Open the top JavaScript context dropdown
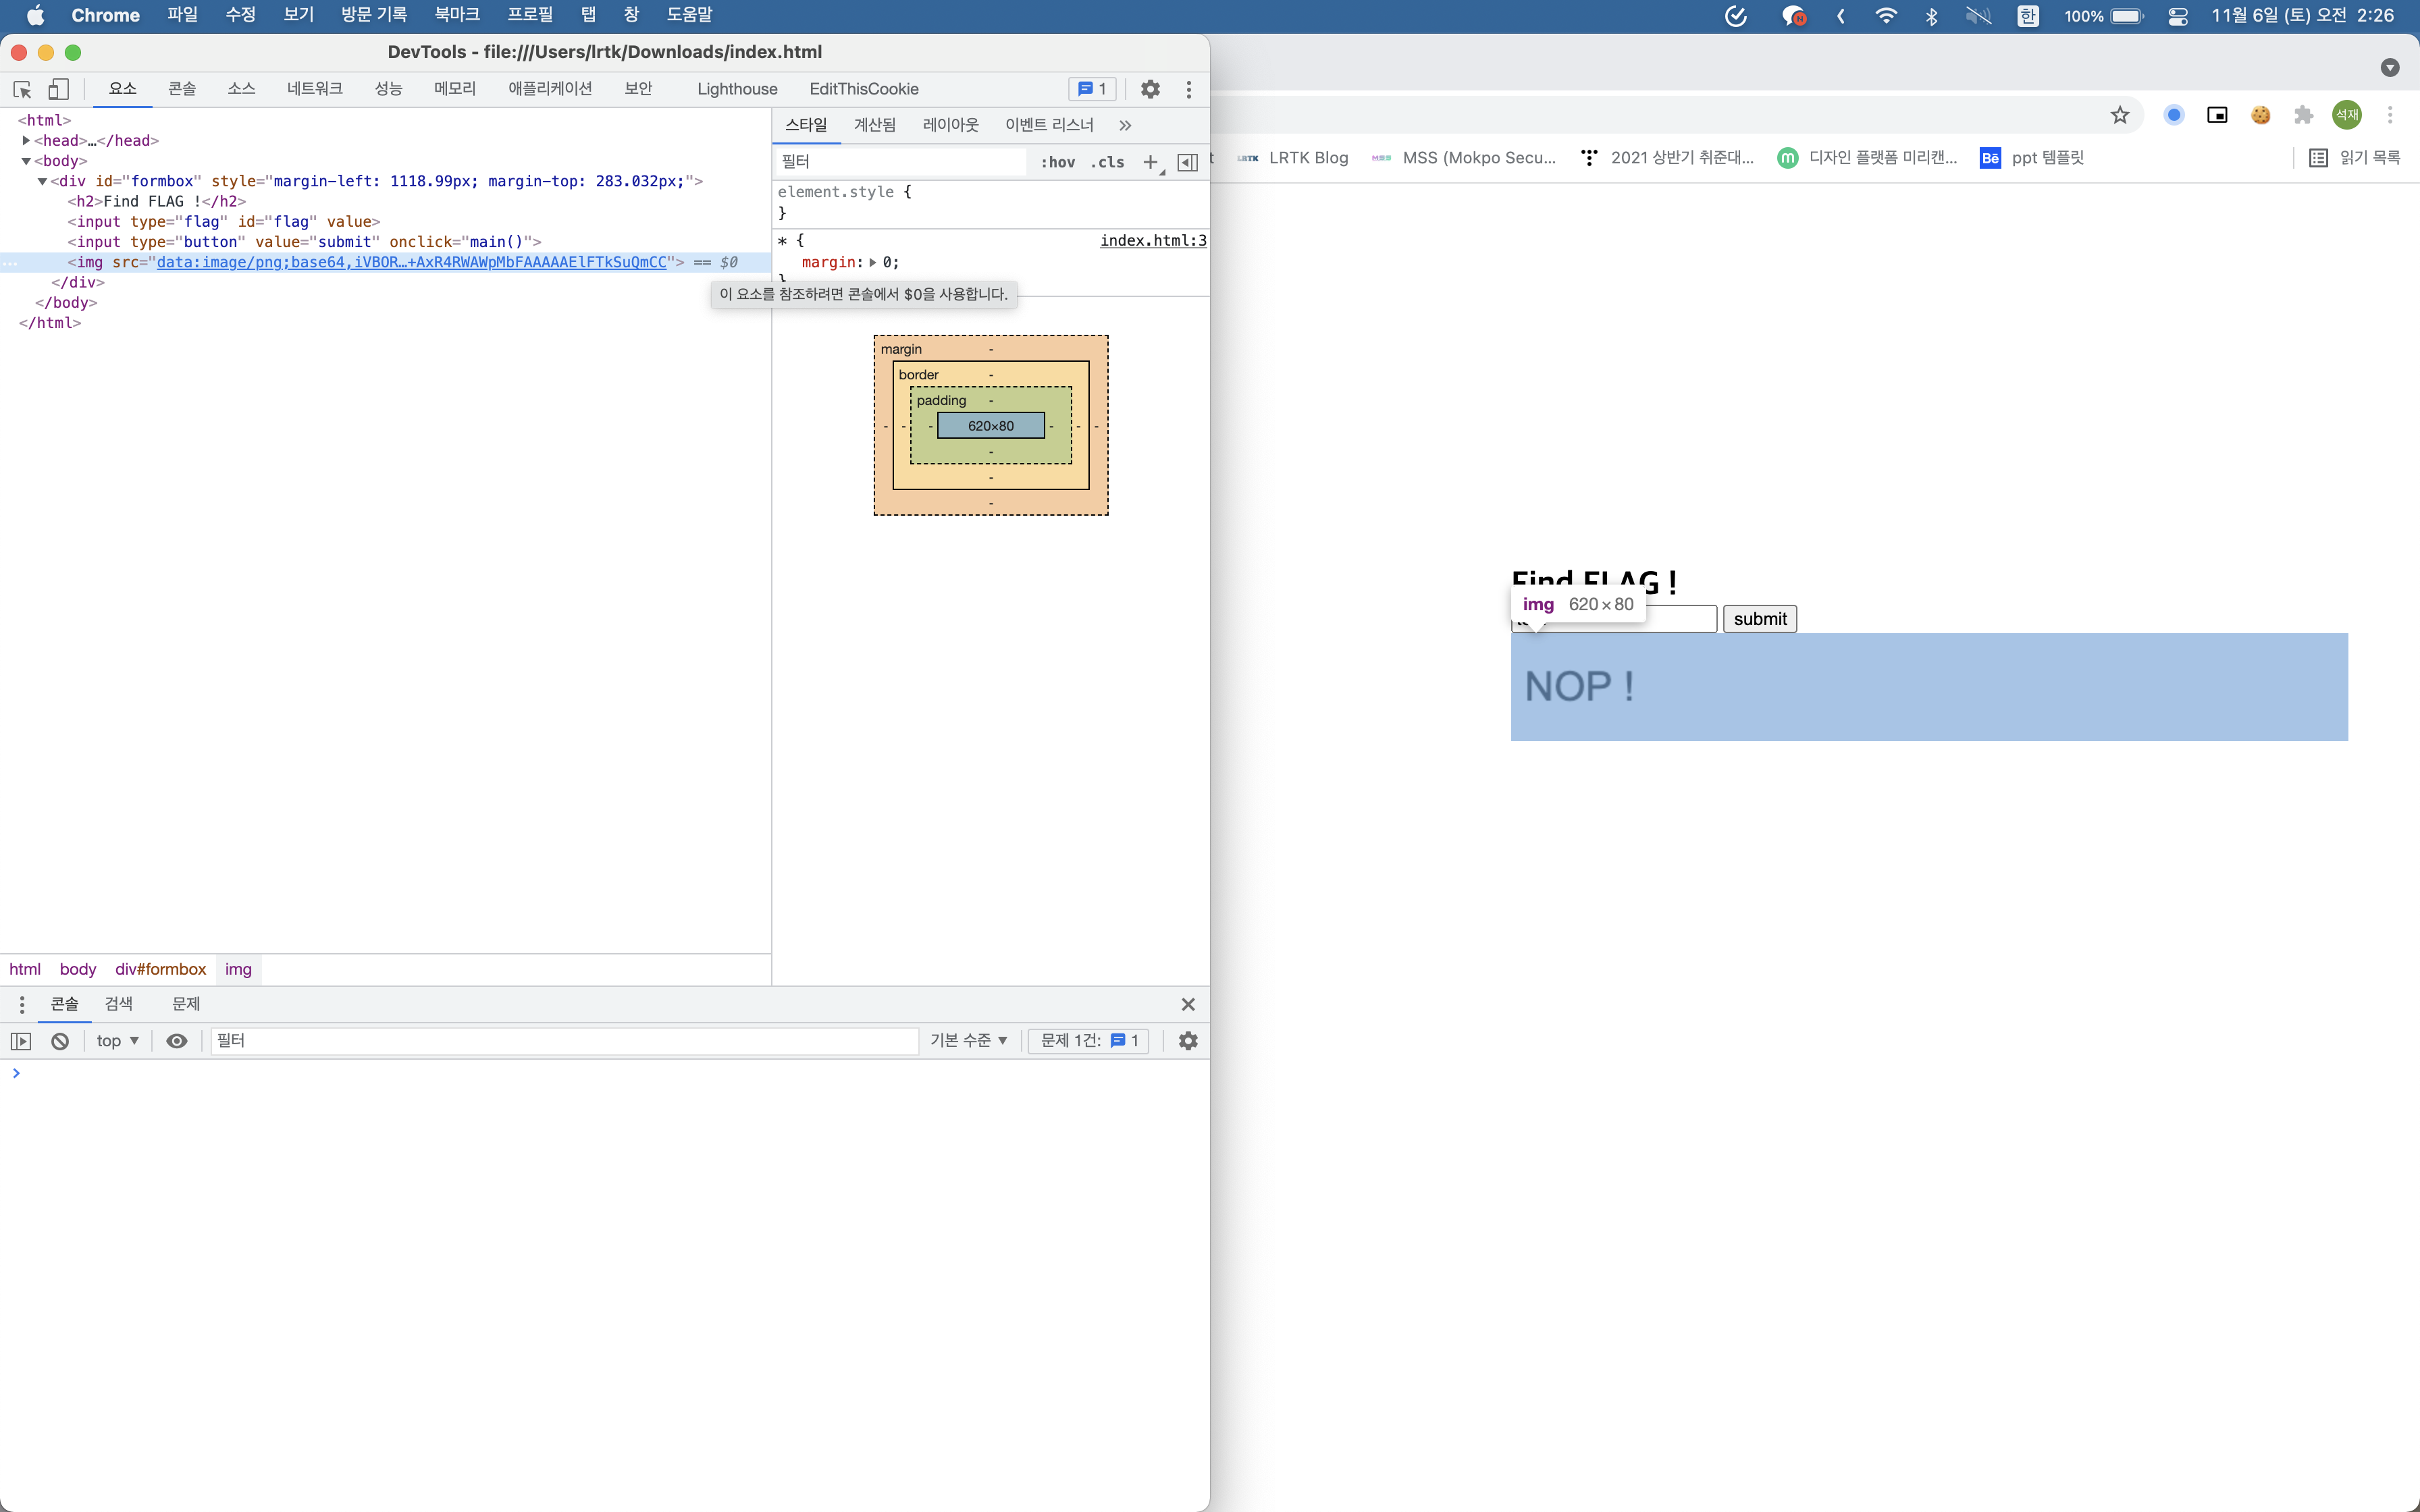 [117, 1041]
